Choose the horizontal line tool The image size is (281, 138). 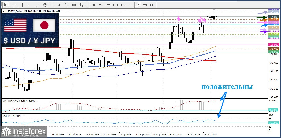click(30, 5)
